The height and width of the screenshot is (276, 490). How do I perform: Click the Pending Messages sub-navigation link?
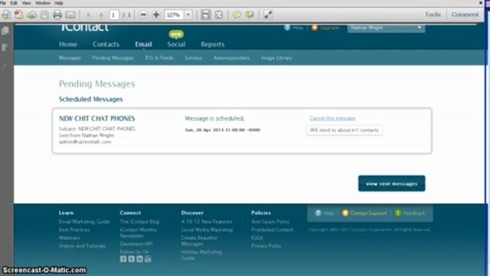(113, 58)
